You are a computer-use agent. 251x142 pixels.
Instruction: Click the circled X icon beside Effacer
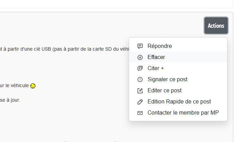coord(140,57)
